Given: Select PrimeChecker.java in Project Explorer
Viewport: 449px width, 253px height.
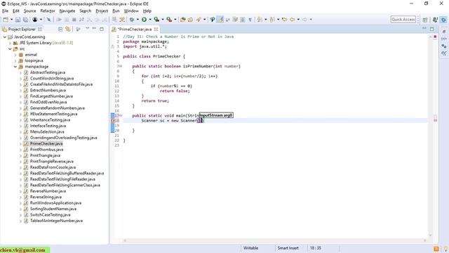Looking at the screenshot, I should (46, 143).
